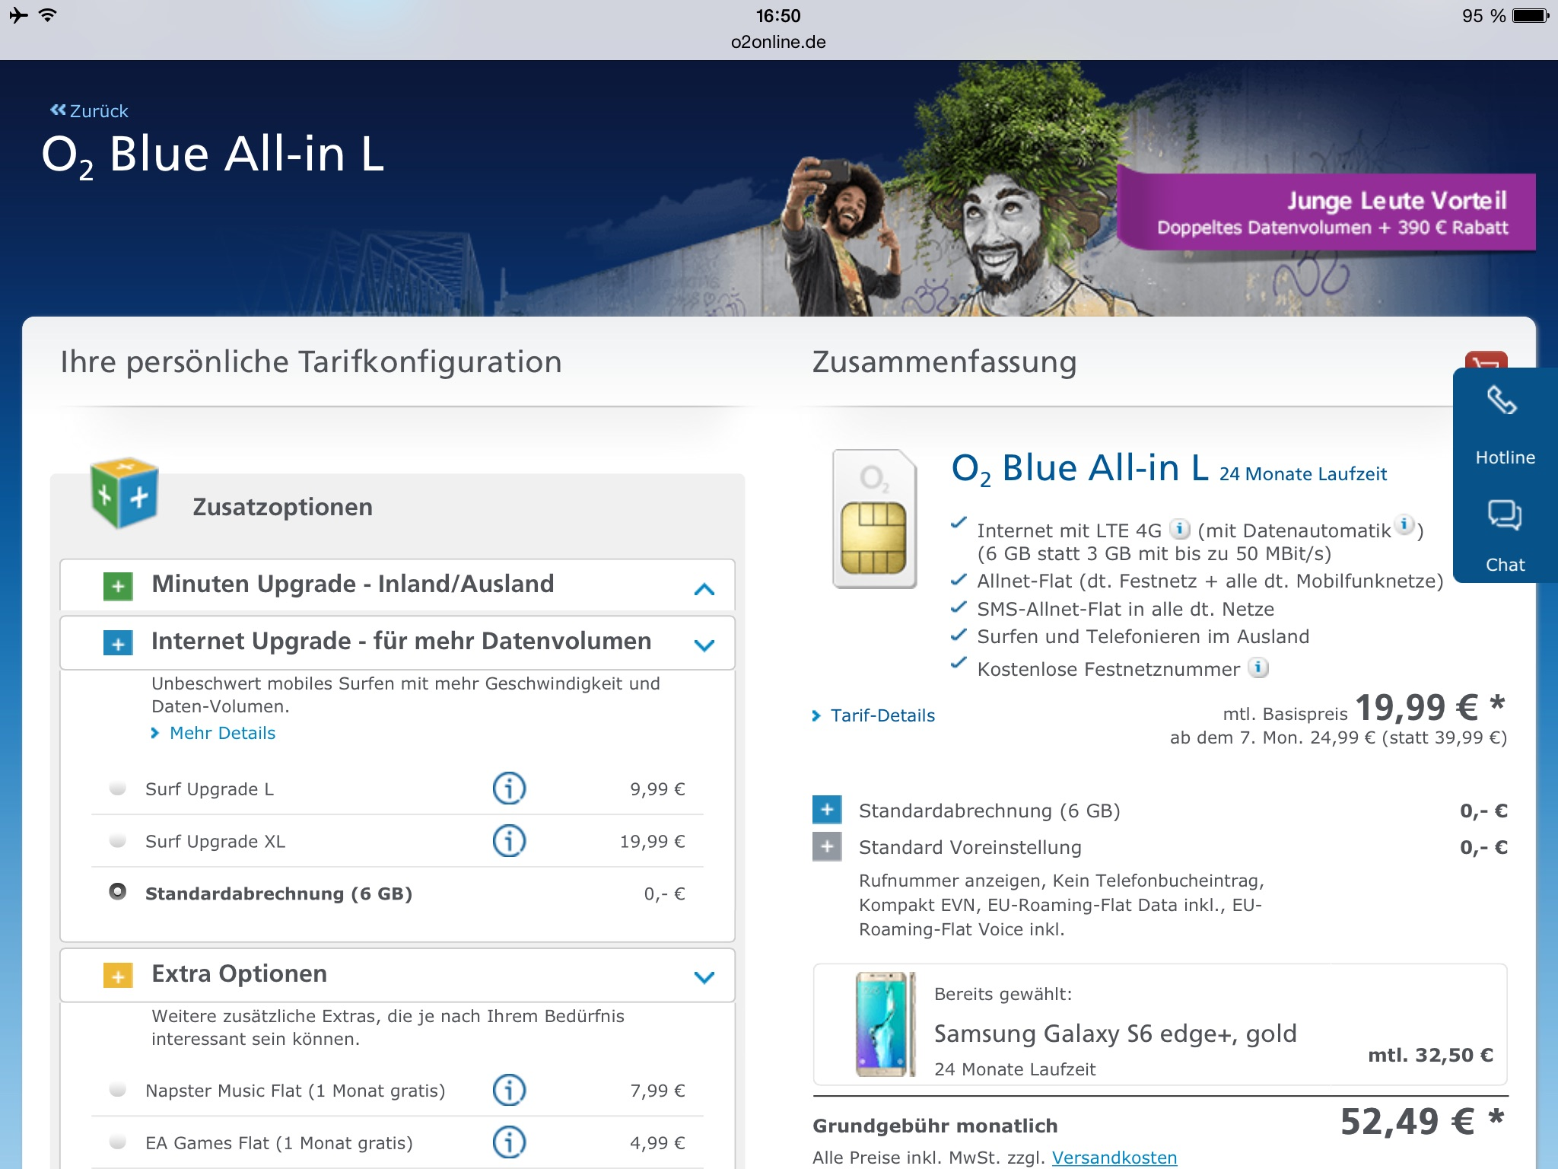
Task: Tap the o2online.de address bar
Action: (x=778, y=42)
